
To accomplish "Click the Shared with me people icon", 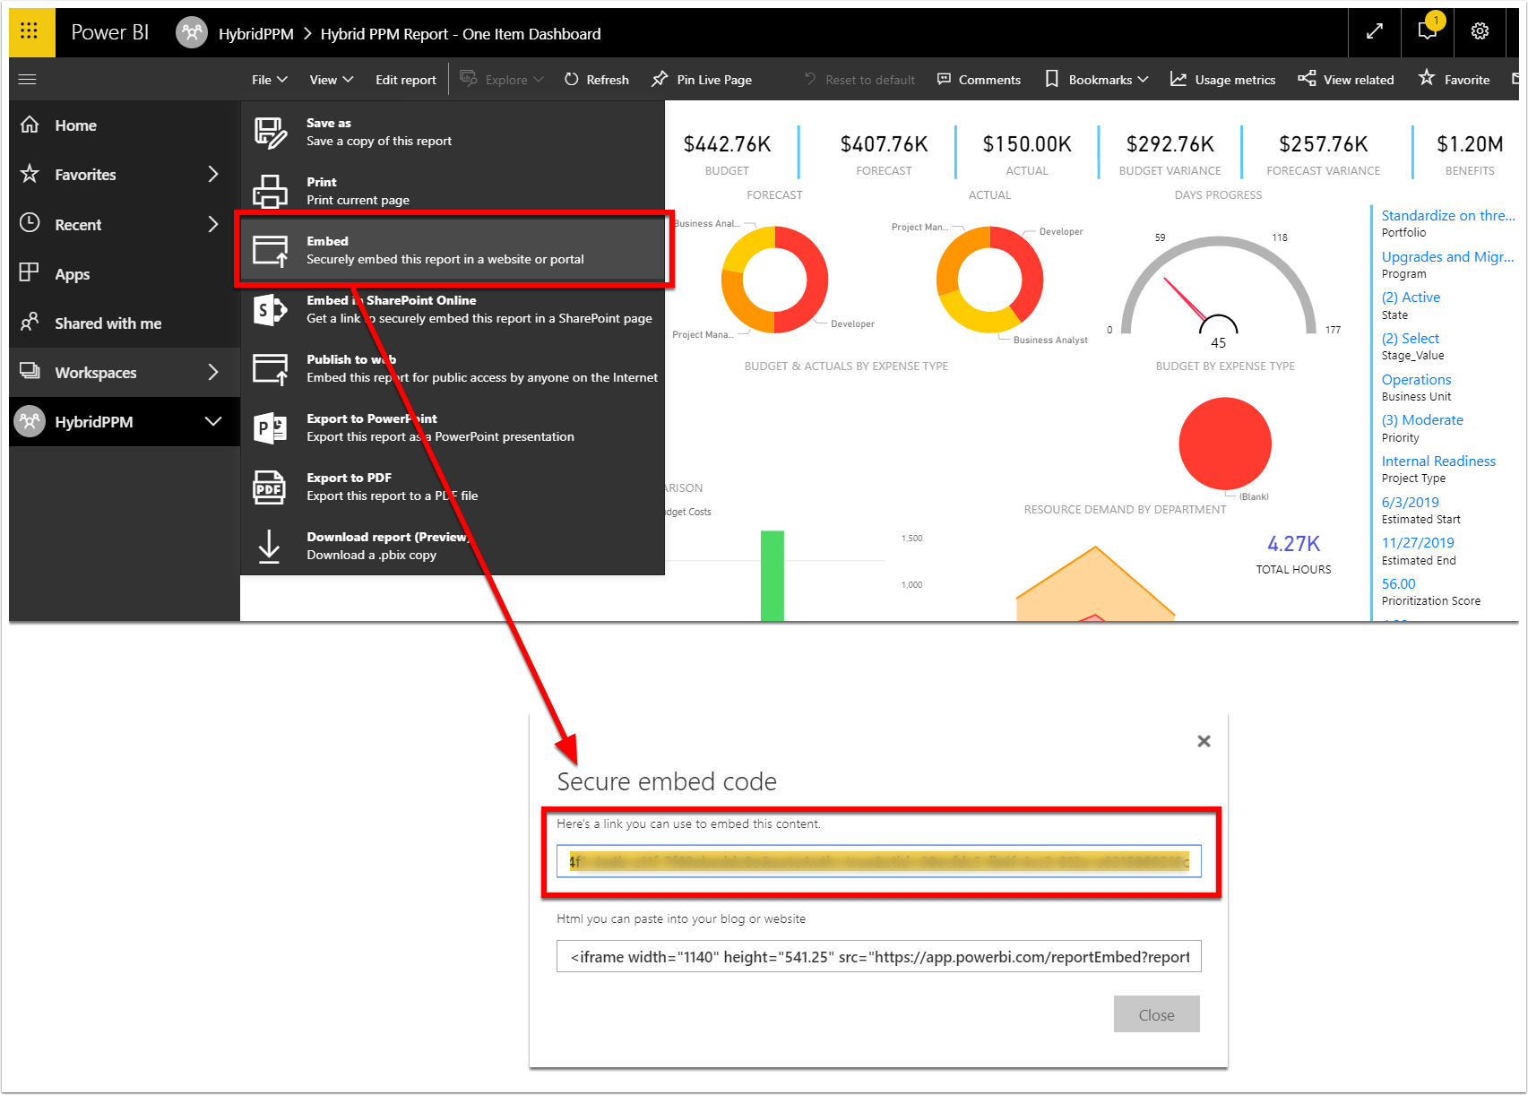I will [x=30, y=322].
